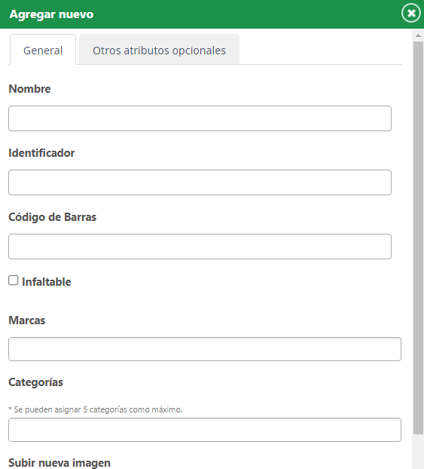Click the Agregar nuevo title text

[51, 14]
